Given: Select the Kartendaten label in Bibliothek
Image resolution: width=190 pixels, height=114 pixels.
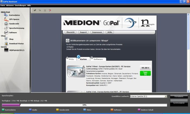Looking at the screenshot, I should [x=15, y=15].
